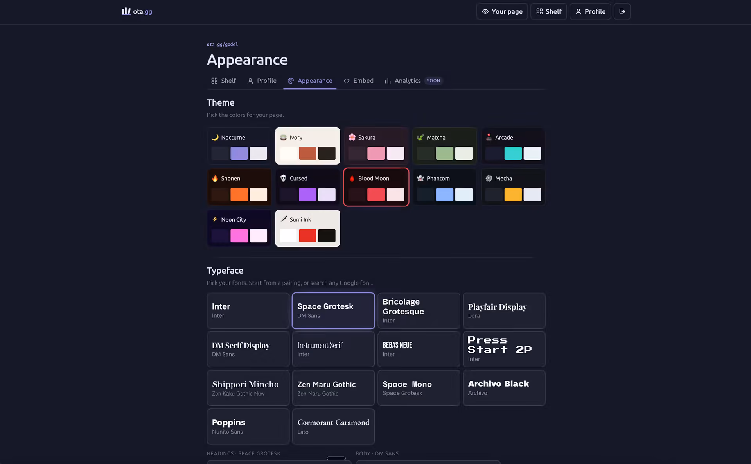Choose the Shippori Mincho pairing
The height and width of the screenshot is (464, 751).
click(248, 388)
